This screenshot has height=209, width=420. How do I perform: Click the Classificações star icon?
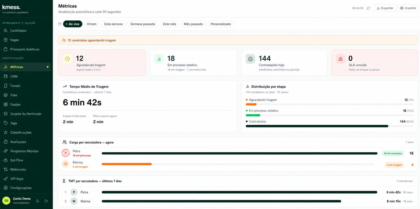click(5, 132)
